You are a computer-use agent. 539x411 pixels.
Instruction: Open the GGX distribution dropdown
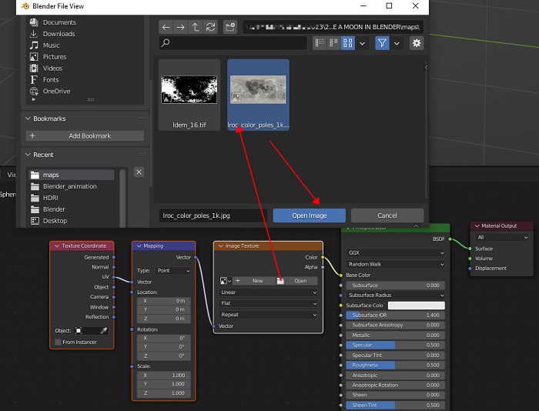coord(395,252)
